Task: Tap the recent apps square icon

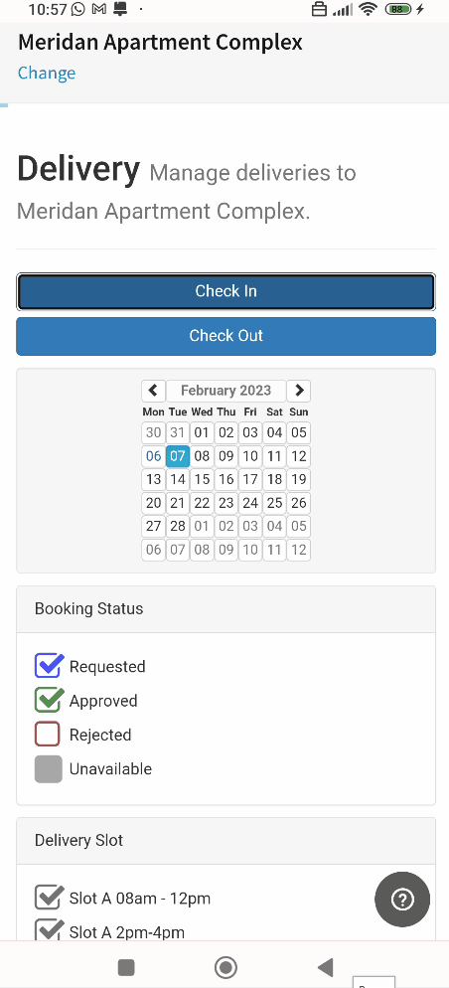Action: [x=126, y=967]
